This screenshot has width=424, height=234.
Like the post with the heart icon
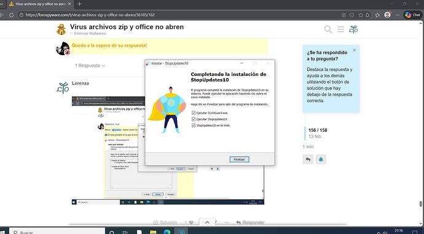[x=191, y=223]
